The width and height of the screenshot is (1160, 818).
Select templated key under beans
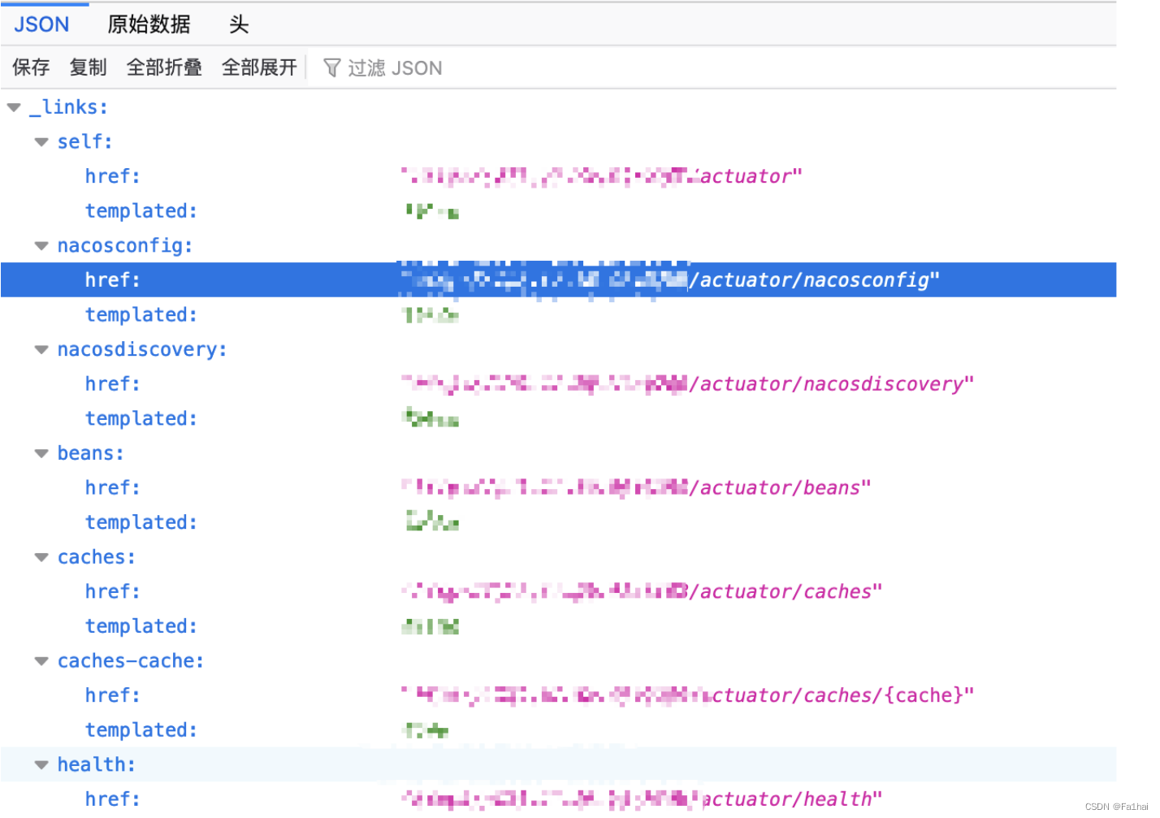click(141, 523)
